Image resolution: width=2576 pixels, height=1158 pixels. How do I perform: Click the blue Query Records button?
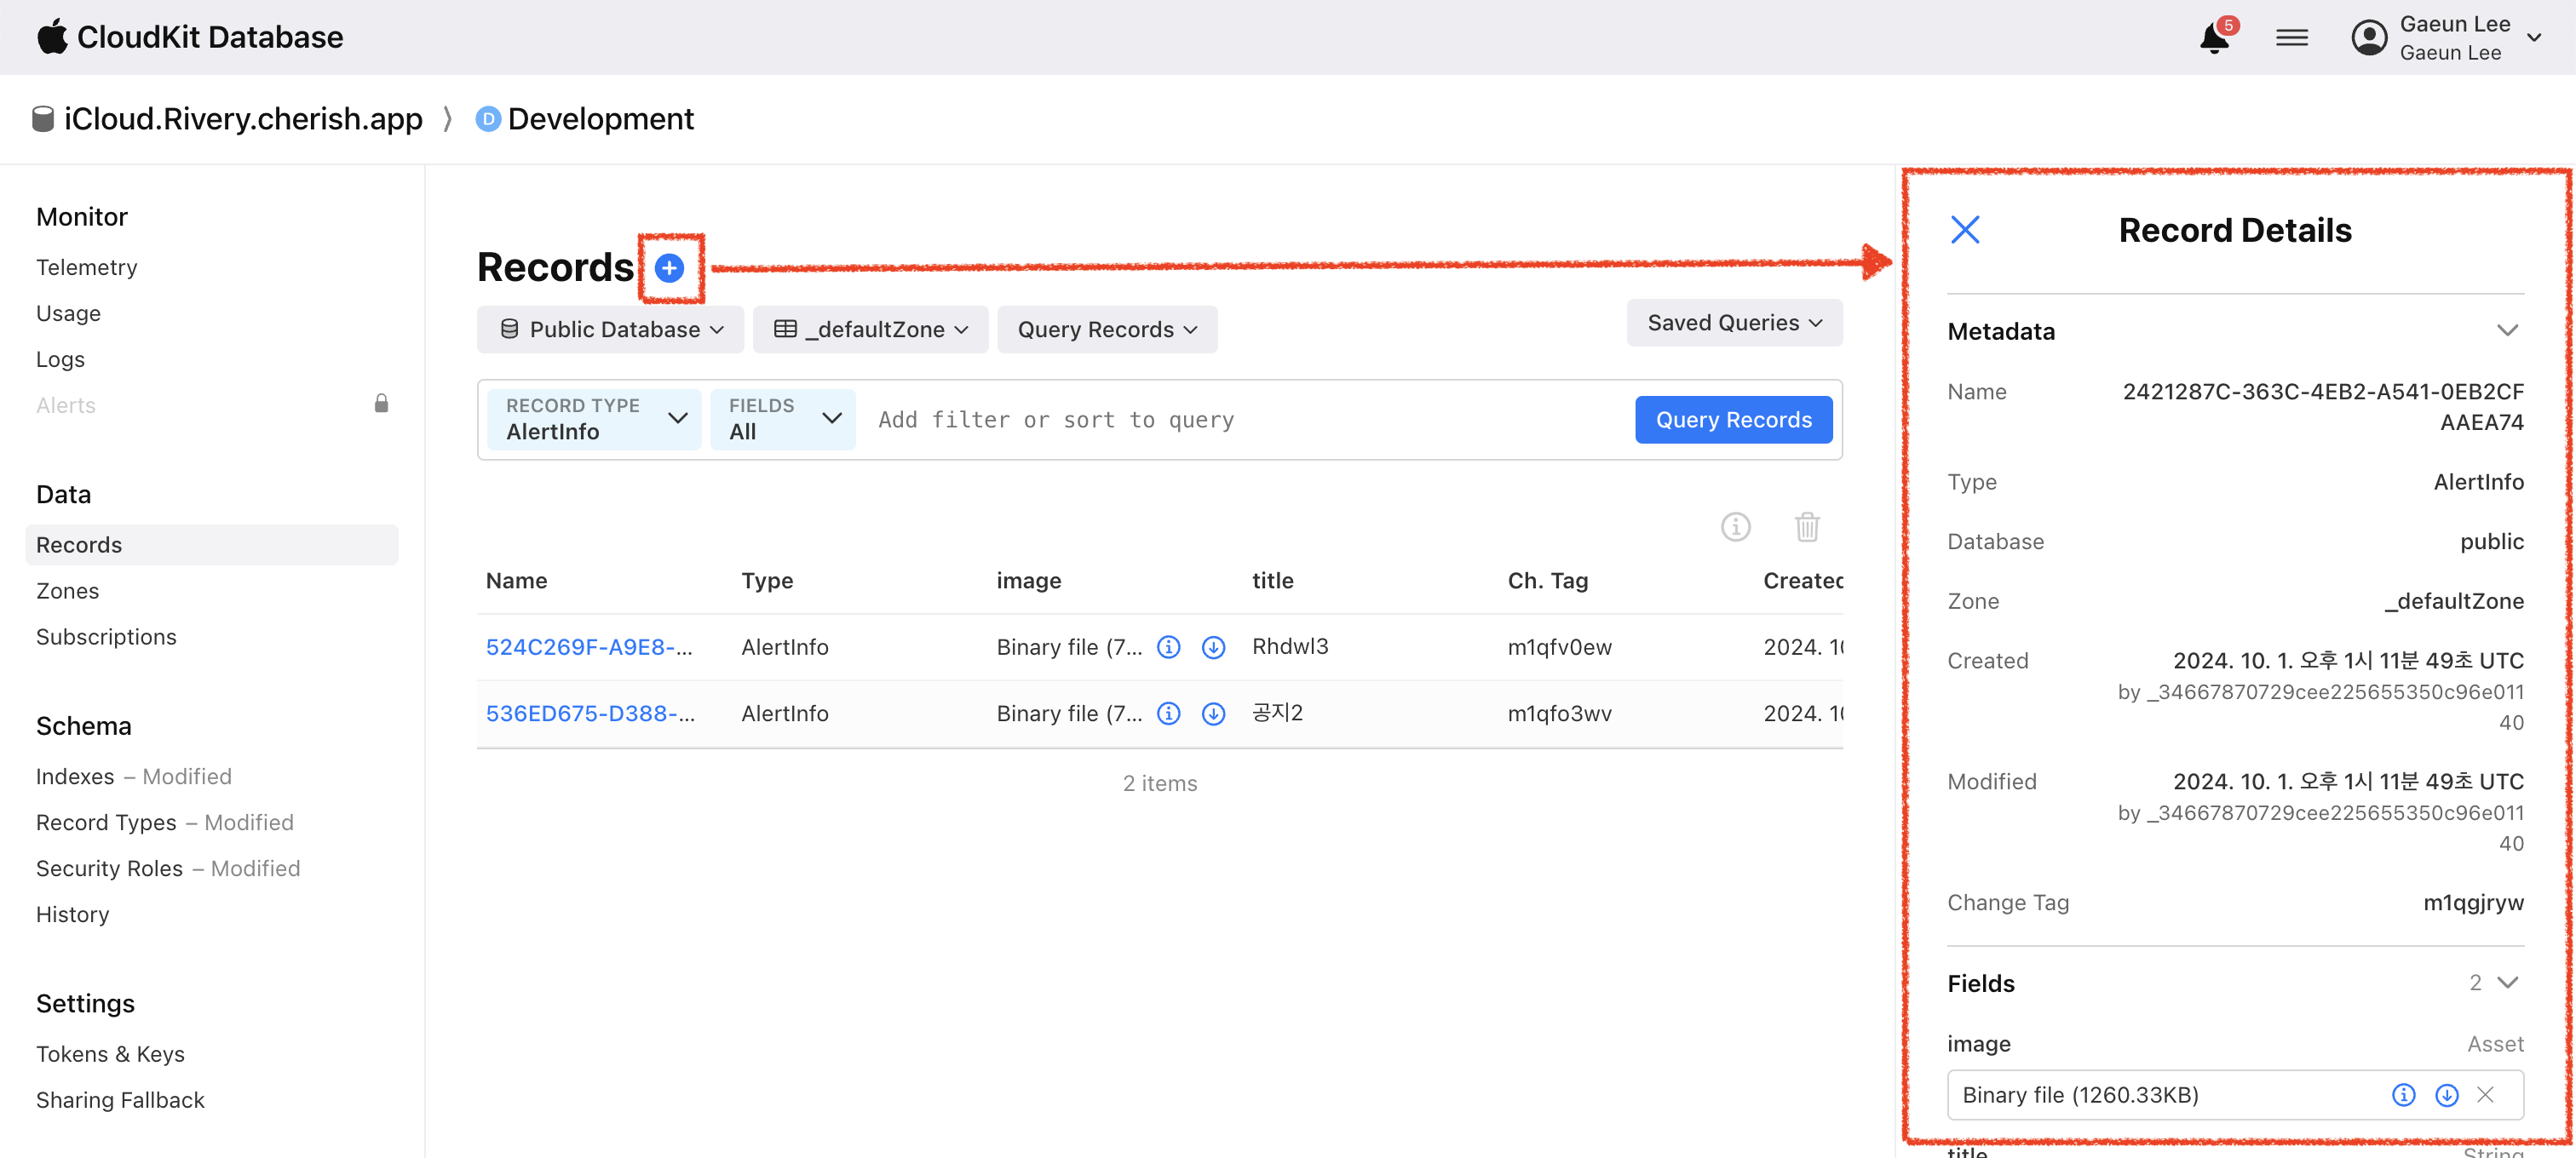point(1734,420)
